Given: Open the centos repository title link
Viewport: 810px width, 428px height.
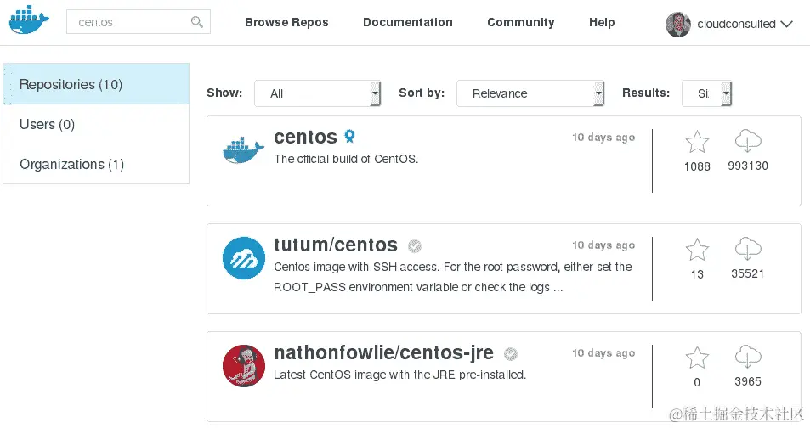Looking at the screenshot, I should pyautogui.click(x=305, y=137).
